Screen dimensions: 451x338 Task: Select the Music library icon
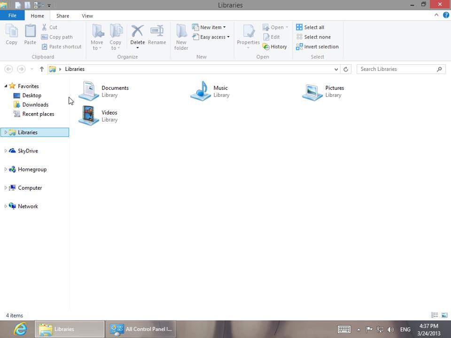201,91
